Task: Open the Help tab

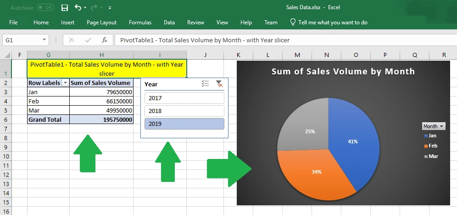Action: coord(246,23)
